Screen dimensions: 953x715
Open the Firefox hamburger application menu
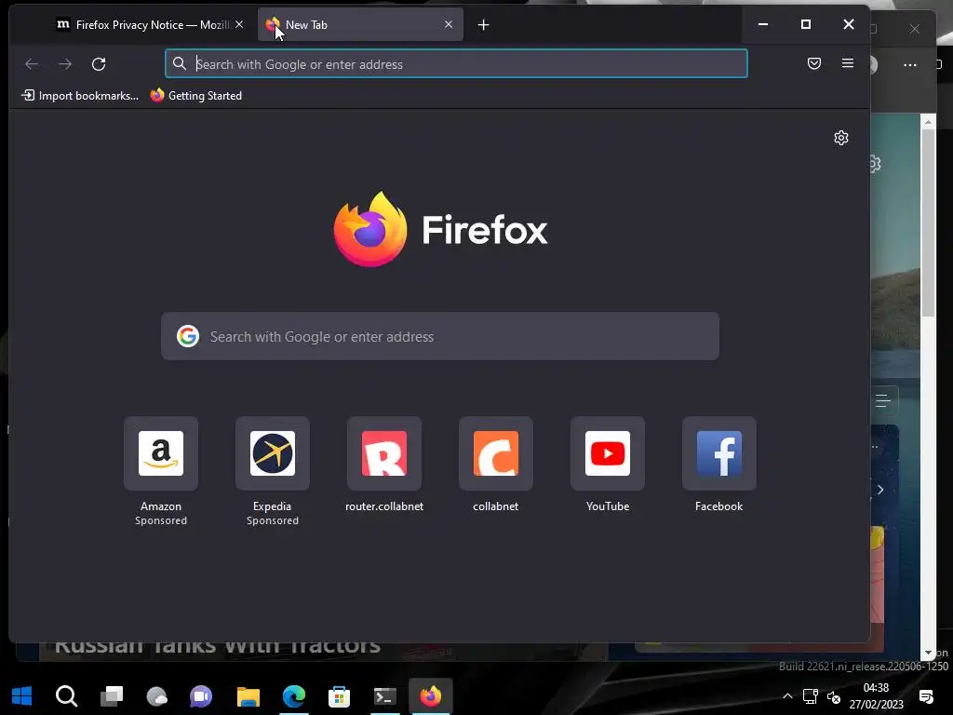[x=848, y=63]
